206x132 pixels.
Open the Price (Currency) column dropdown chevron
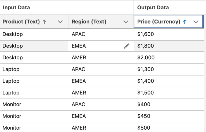[x=196, y=22]
